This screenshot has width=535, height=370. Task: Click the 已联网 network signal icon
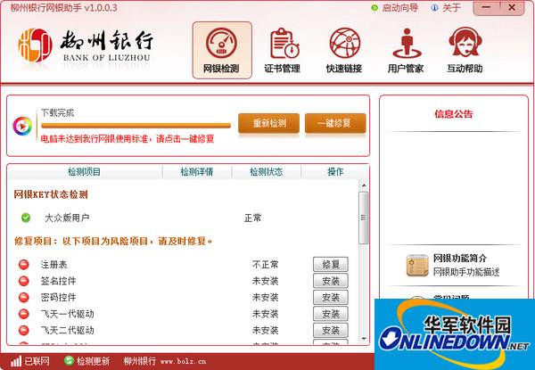[x=16, y=361]
